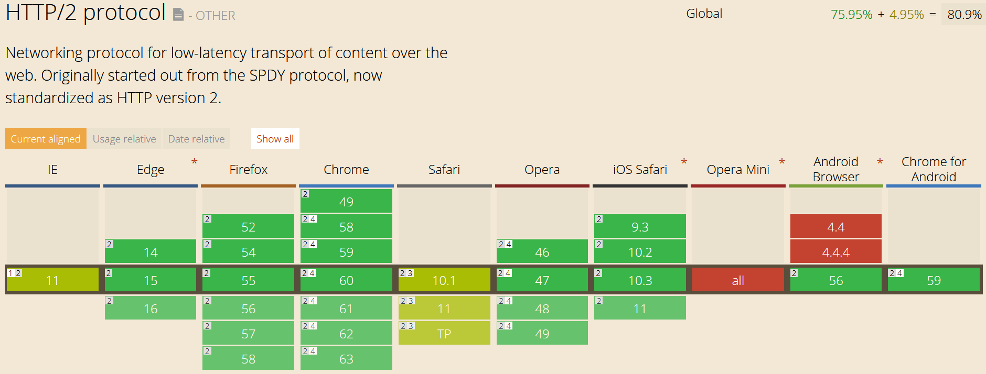Click the Android Browser 4.4.4 cell
The width and height of the screenshot is (986, 374).
(x=835, y=252)
